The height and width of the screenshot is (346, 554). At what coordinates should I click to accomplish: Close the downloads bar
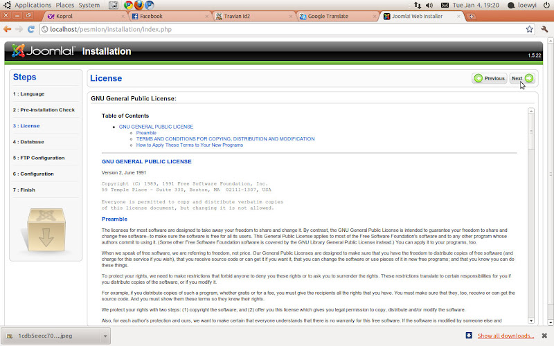tap(544, 336)
